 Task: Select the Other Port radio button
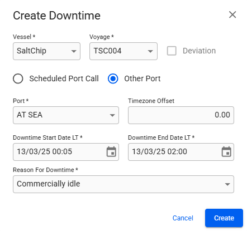click(113, 78)
